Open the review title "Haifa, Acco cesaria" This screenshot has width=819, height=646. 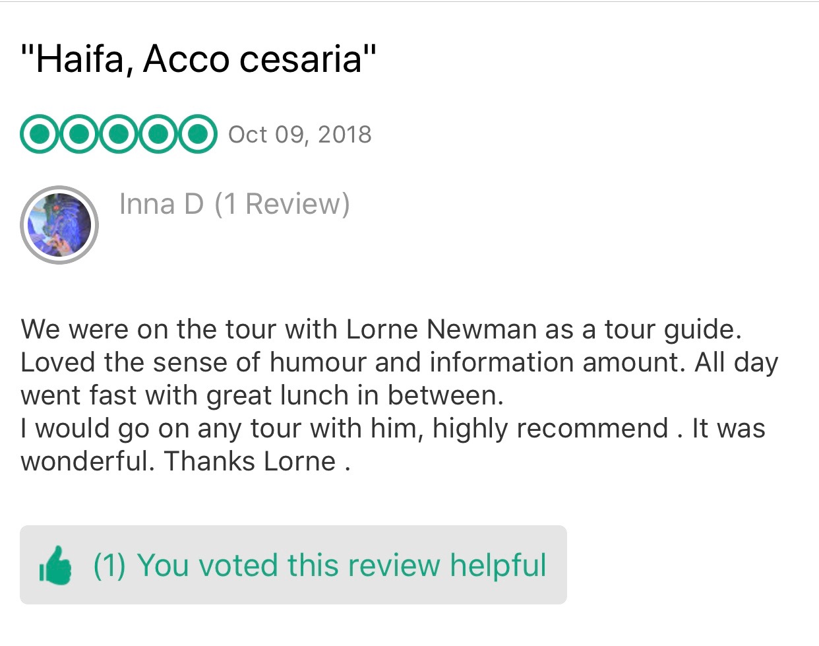tap(198, 58)
